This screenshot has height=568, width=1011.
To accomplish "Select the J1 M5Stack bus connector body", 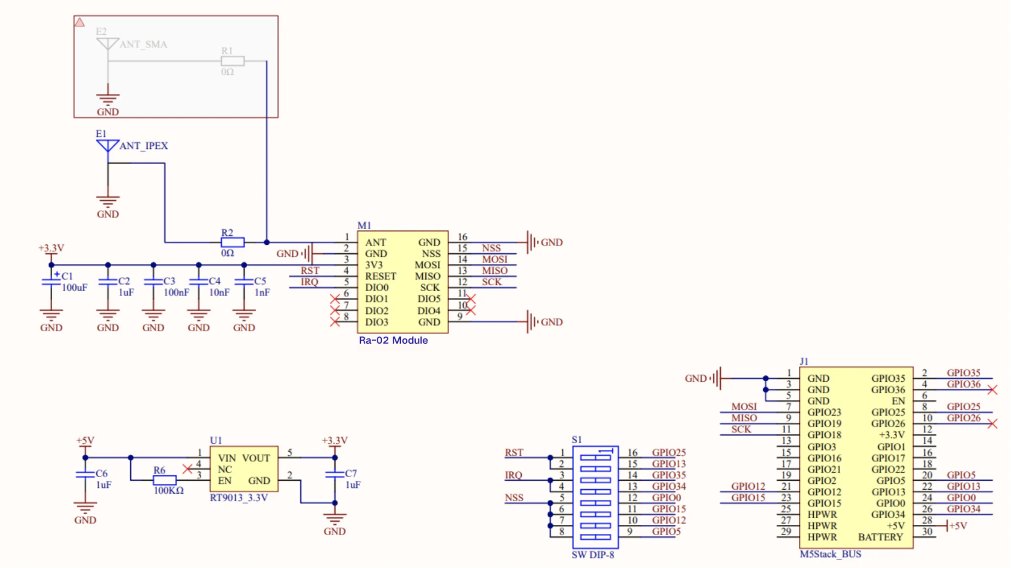I will pyautogui.click(x=856, y=457).
